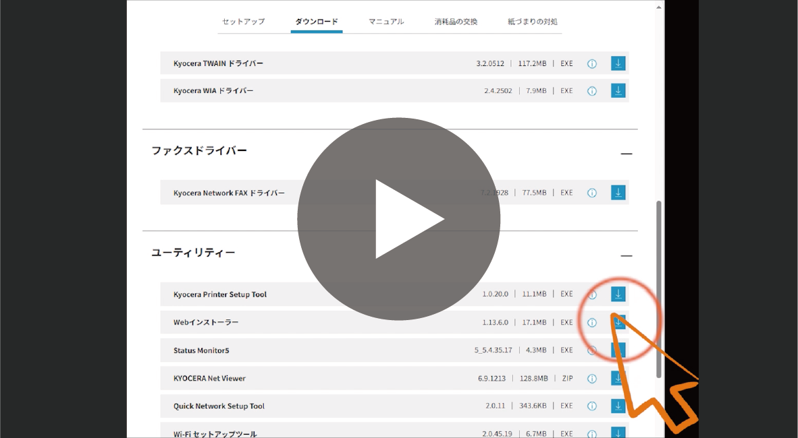This screenshot has height=438, width=798.
Task: Click the Kyocera Network FAX ドライバー name
Action: pos(229,193)
